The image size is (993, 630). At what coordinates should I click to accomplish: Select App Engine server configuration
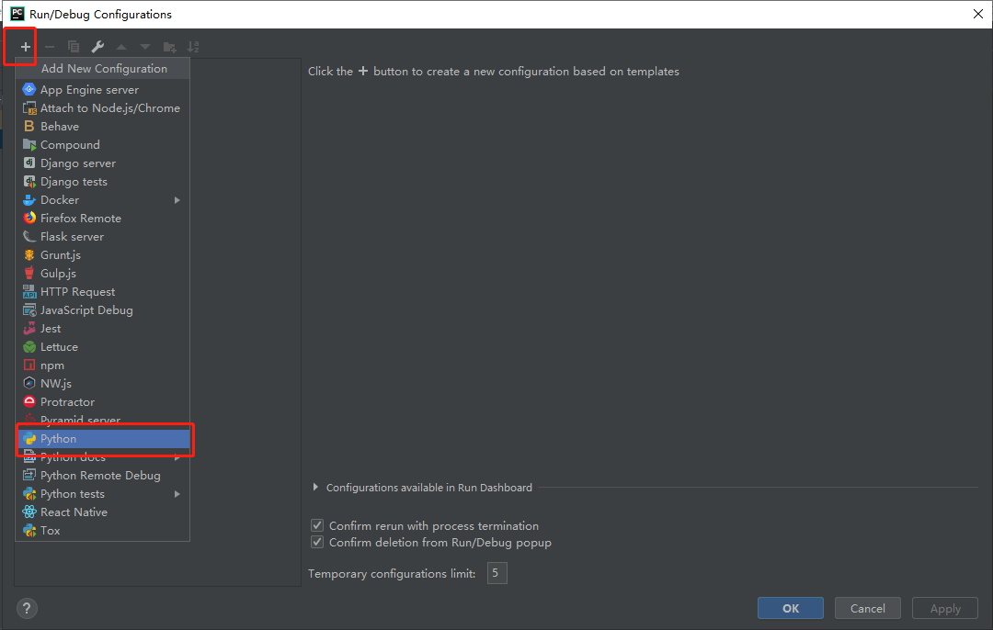point(103,90)
